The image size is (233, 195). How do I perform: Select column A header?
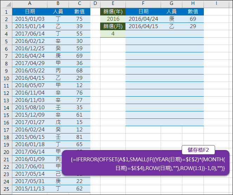point(30,4)
